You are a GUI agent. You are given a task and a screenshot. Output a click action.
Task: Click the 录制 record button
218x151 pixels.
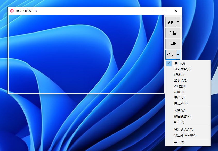click(x=171, y=22)
